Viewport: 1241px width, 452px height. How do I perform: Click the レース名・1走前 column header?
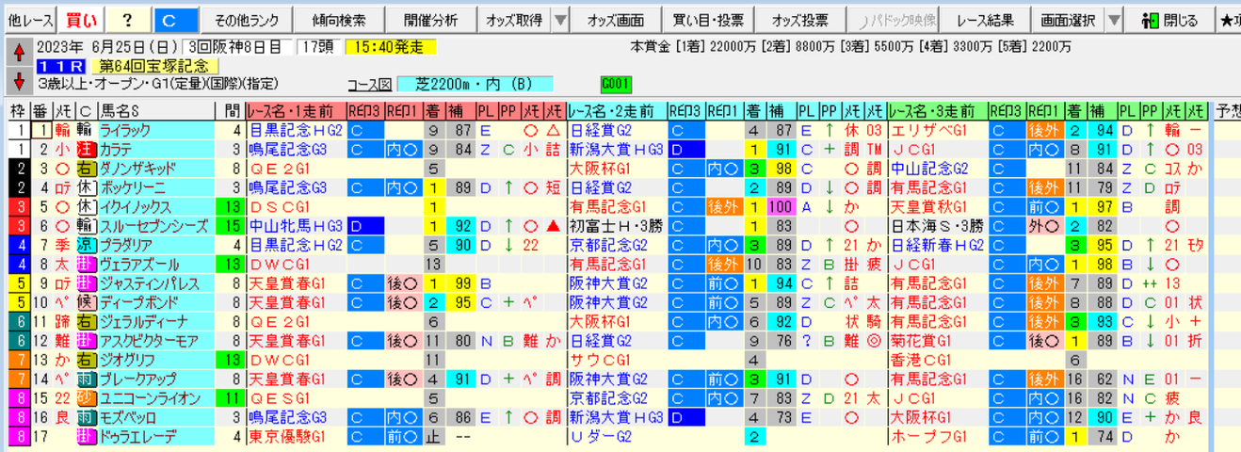[295, 109]
